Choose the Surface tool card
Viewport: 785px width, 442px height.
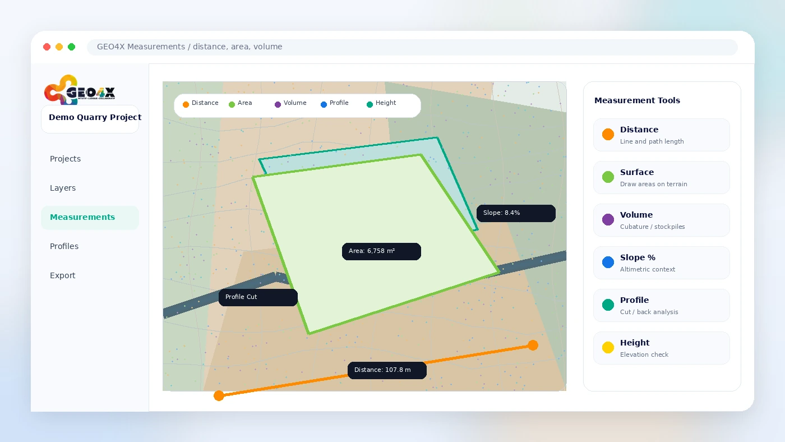662,177
